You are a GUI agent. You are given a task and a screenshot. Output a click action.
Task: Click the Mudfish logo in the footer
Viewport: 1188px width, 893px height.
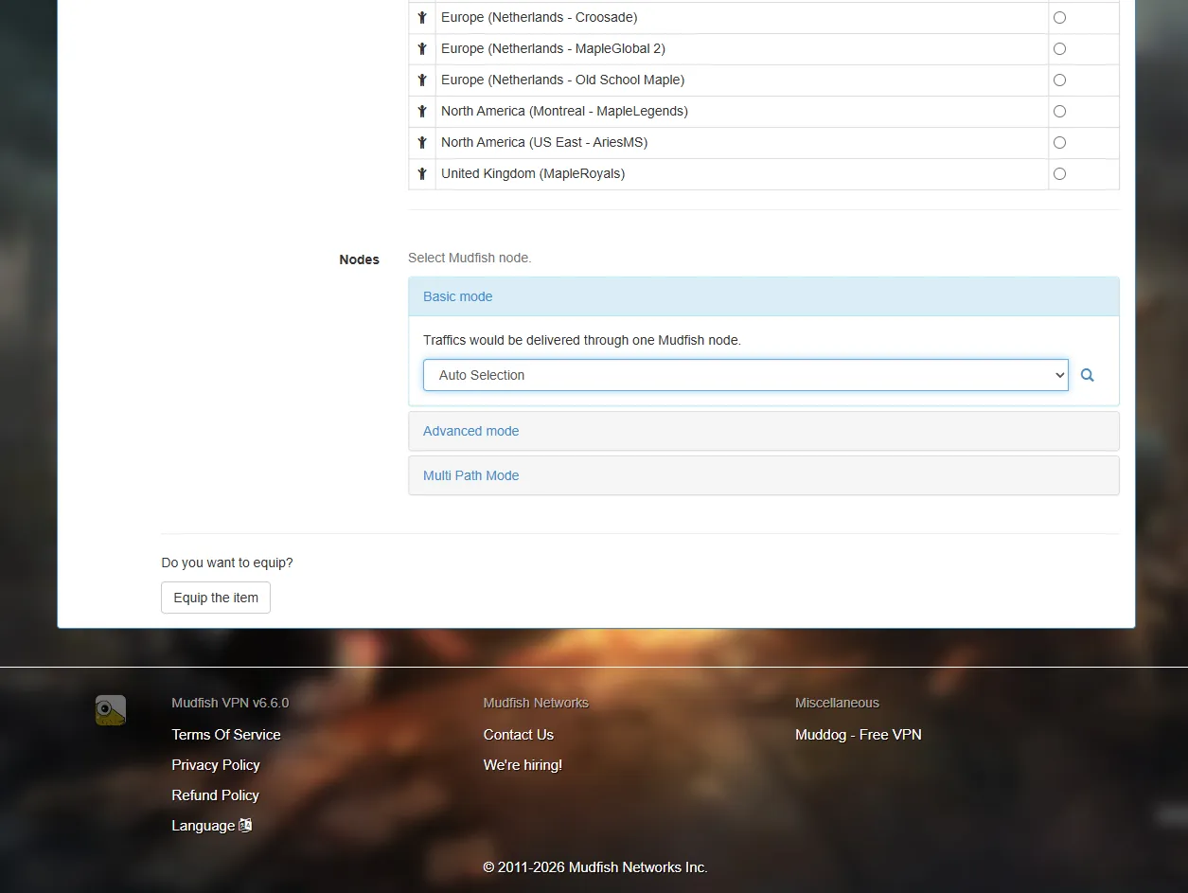[111, 710]
